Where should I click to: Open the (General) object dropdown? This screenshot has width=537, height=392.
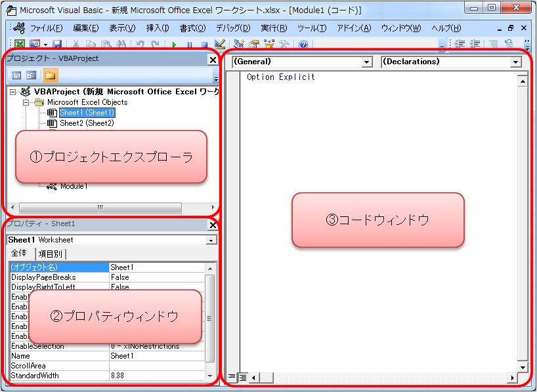pos(367,62)
